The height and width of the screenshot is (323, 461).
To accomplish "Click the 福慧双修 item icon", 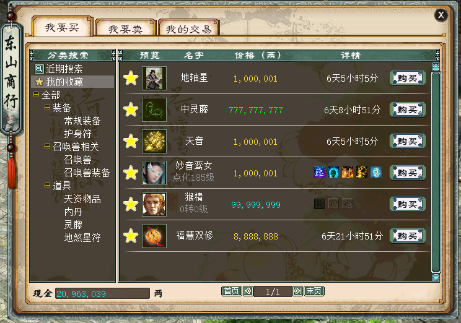I will tap(154, 236).
